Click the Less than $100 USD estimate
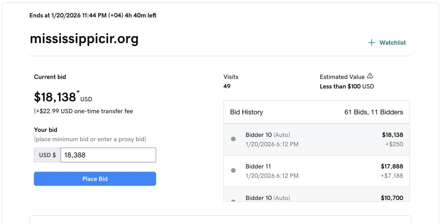 tap(347, 86)
